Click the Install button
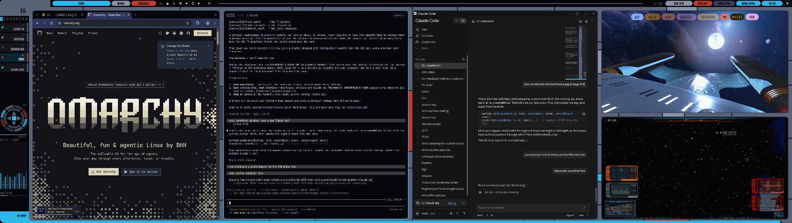Image resolution: width=792 pixels, height=223 pixels. [x=203, y=33]
